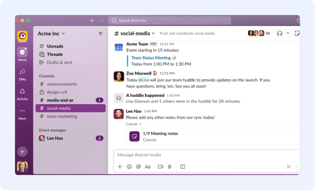Toggle text formatting with the Aa icon
The height and width of the screenshot is (190, 315).
(147, 166)
